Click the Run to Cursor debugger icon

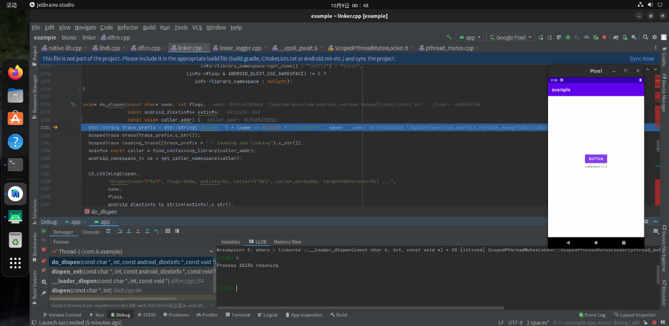tap(156, 231)
